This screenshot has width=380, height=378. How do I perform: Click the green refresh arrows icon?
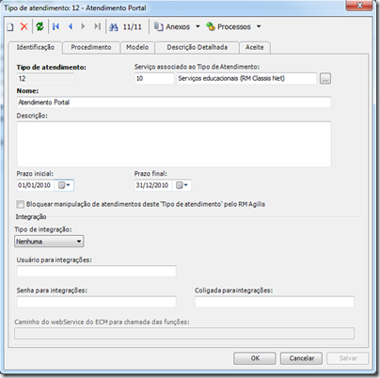(x=40, y=26)
